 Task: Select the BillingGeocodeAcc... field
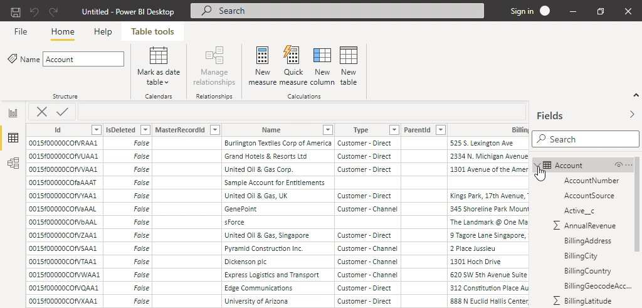pos(597,286)
